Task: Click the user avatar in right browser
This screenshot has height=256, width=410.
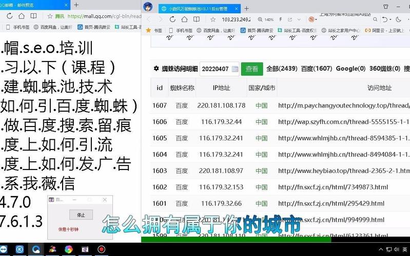Action: [148, 7]
